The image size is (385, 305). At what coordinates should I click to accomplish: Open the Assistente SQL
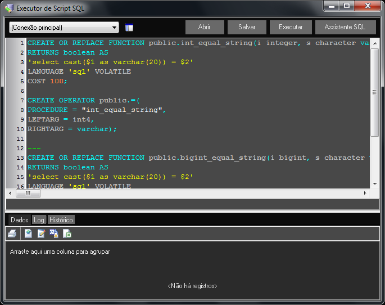345,27
